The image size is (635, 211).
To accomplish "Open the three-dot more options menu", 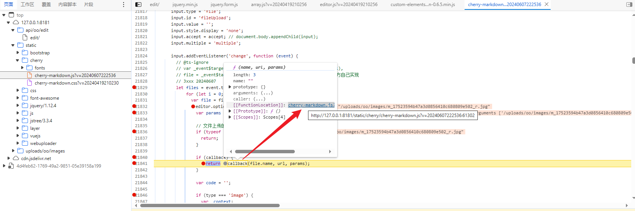I will coord(124,5).
